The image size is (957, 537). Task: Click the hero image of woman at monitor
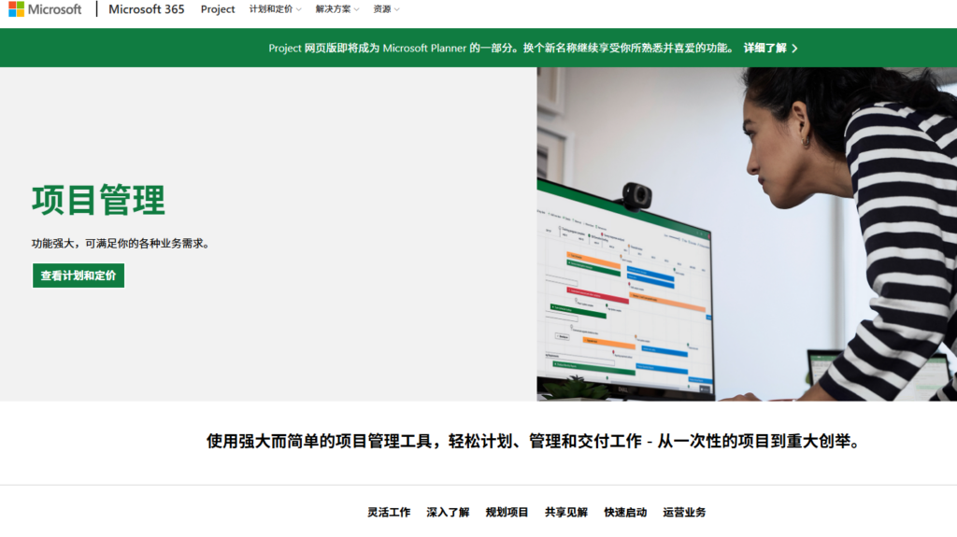747,234
